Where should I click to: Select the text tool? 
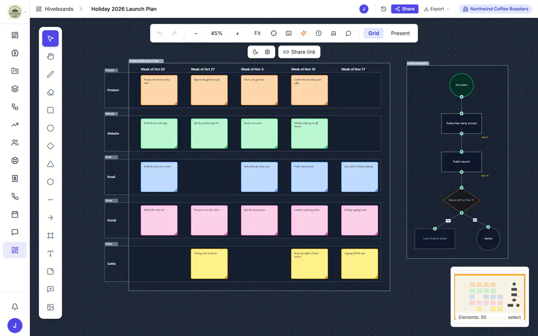[50, 253]
